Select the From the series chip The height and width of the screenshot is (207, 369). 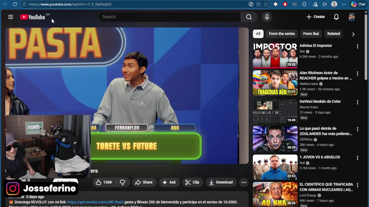(282, 34)
